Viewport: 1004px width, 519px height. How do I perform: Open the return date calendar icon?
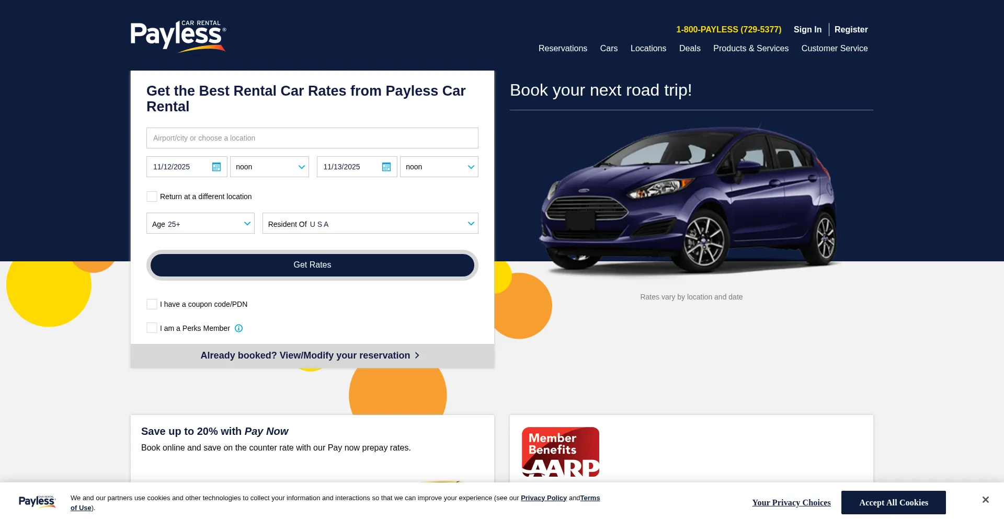click(x=386, y=167)
